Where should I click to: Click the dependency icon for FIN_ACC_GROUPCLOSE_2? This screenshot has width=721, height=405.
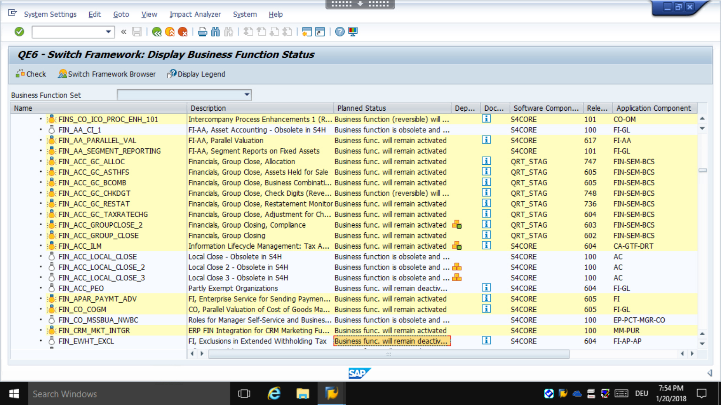(457, 225)
